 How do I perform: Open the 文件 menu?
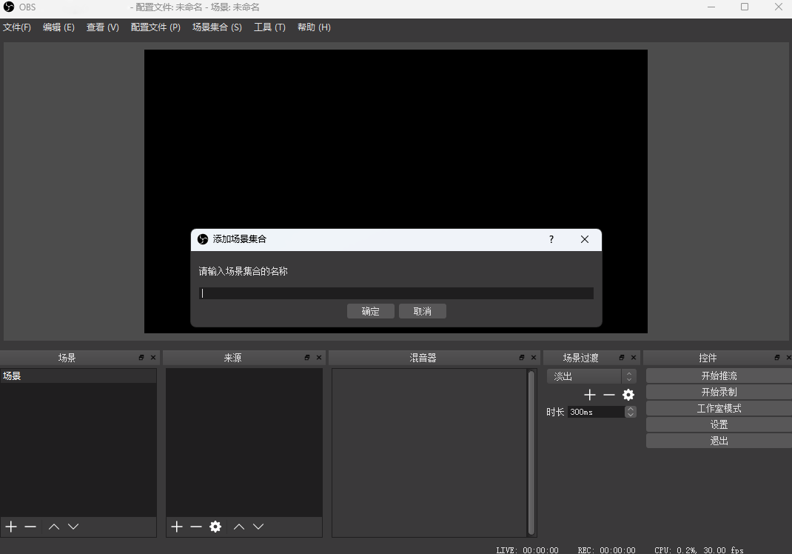tap(16, 27)
